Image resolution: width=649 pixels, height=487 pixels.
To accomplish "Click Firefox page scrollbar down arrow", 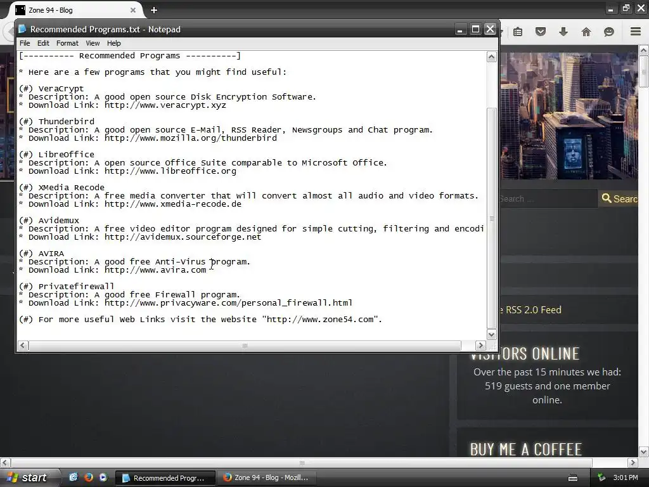I will pos(644,451).
